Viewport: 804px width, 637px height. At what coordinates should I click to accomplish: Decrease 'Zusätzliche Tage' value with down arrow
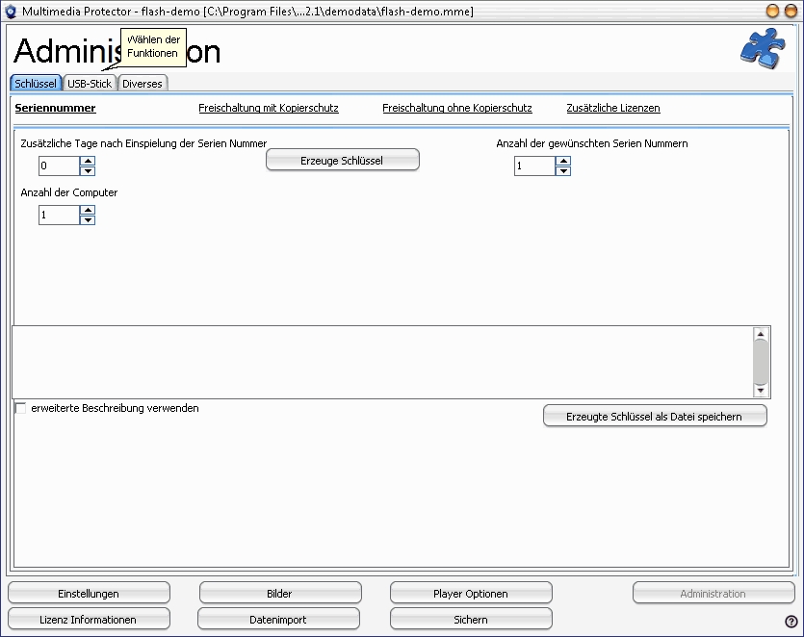click(x=88, y=171)
